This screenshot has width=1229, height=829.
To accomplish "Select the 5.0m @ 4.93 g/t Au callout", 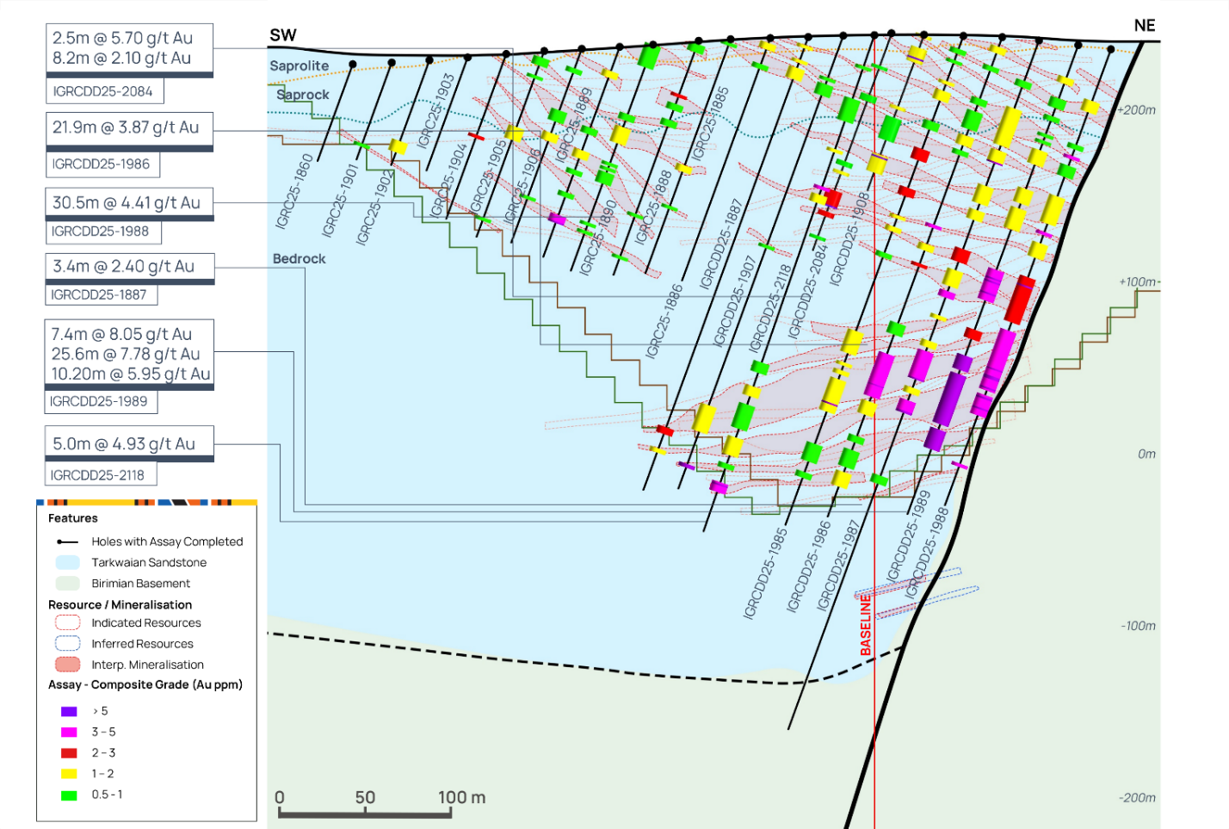I will (124, 444).
